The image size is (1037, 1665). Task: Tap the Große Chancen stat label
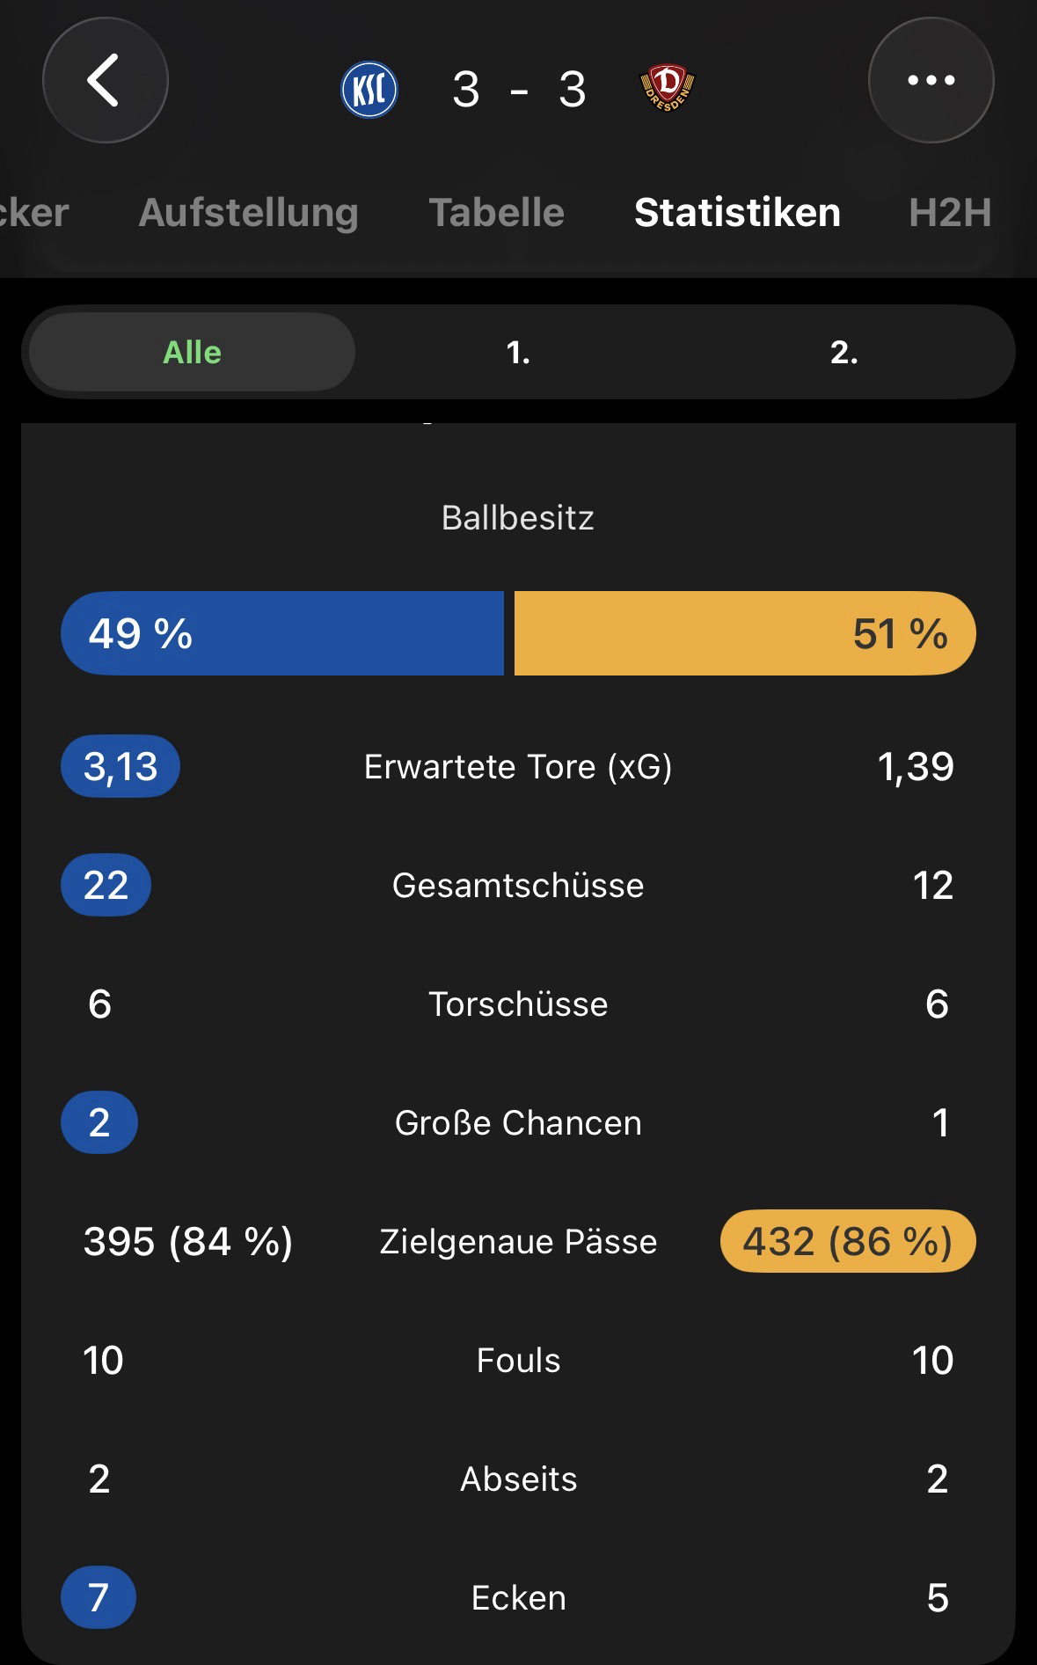(518, 1123)
